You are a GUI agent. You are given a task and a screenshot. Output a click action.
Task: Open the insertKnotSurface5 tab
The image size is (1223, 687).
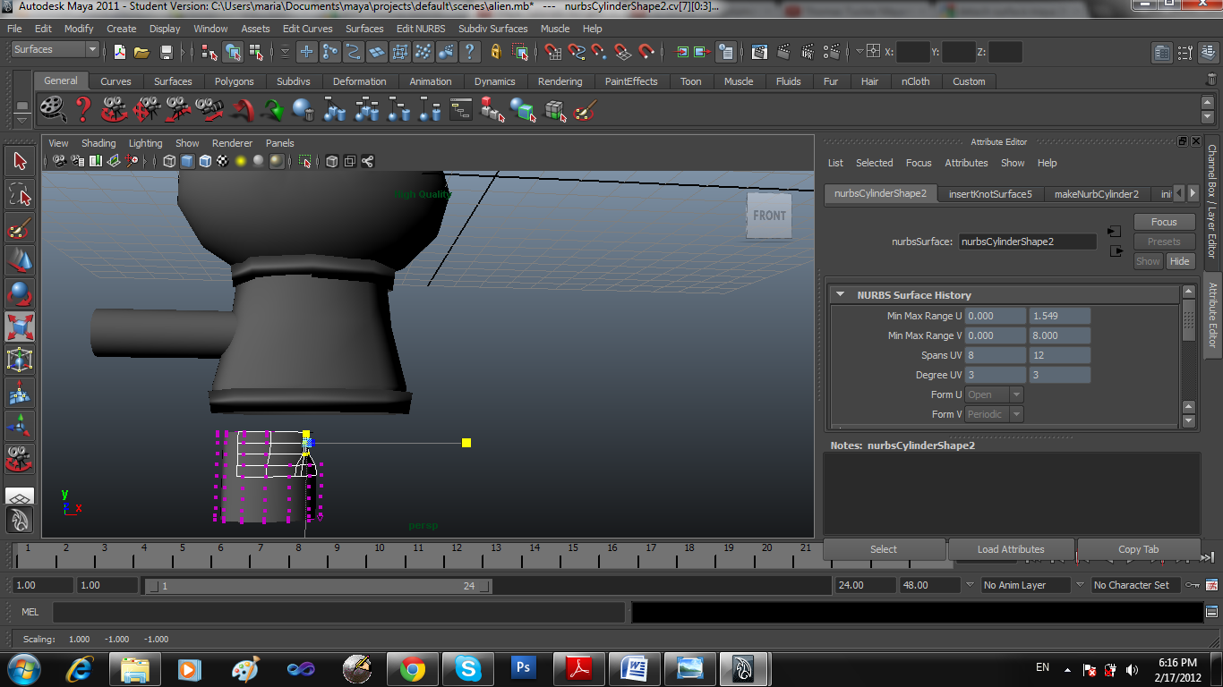coord(990,194)
